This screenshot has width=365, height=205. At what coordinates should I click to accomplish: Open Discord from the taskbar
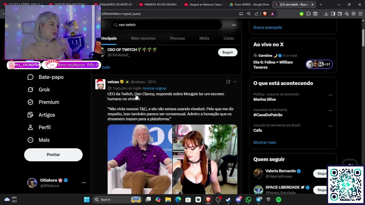click(238, 200)
